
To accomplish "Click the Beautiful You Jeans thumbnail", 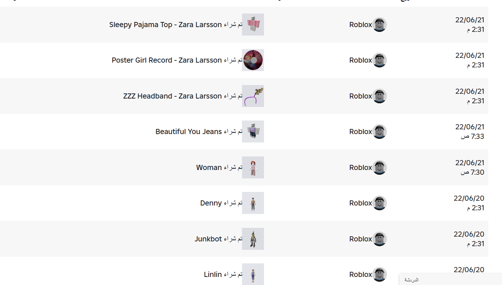I will 253,132.
